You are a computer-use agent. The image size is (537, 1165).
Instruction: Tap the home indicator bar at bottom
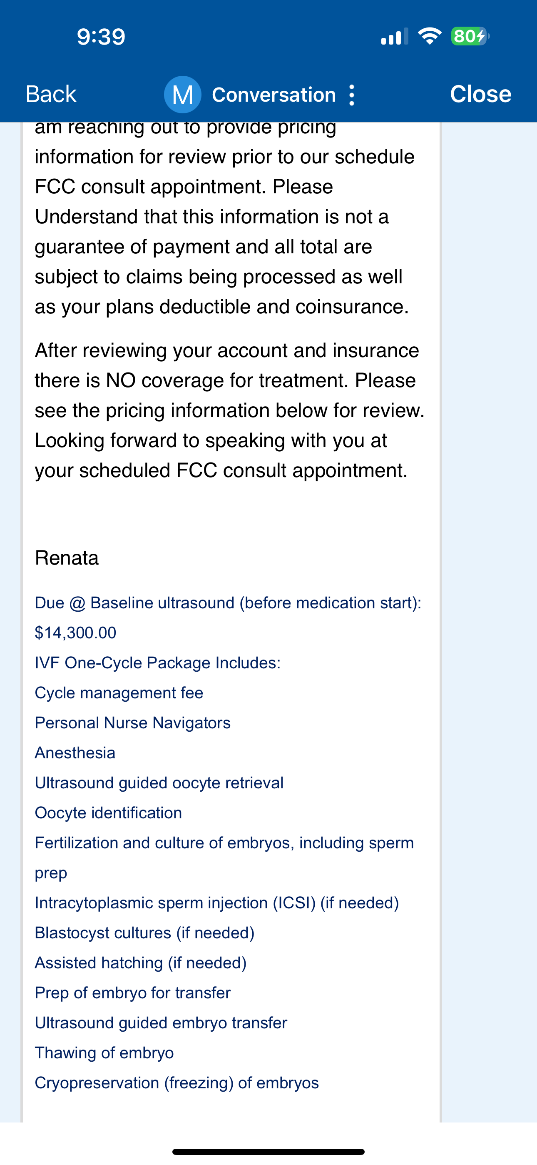point(268,1151)
